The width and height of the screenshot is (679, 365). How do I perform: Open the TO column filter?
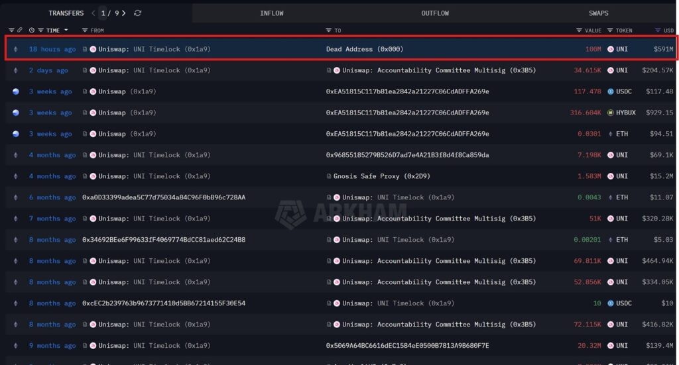(x=329, y=30)
